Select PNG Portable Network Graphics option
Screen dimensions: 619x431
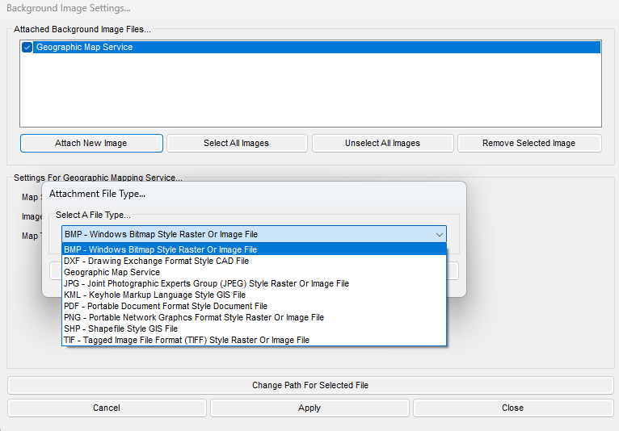254,317
